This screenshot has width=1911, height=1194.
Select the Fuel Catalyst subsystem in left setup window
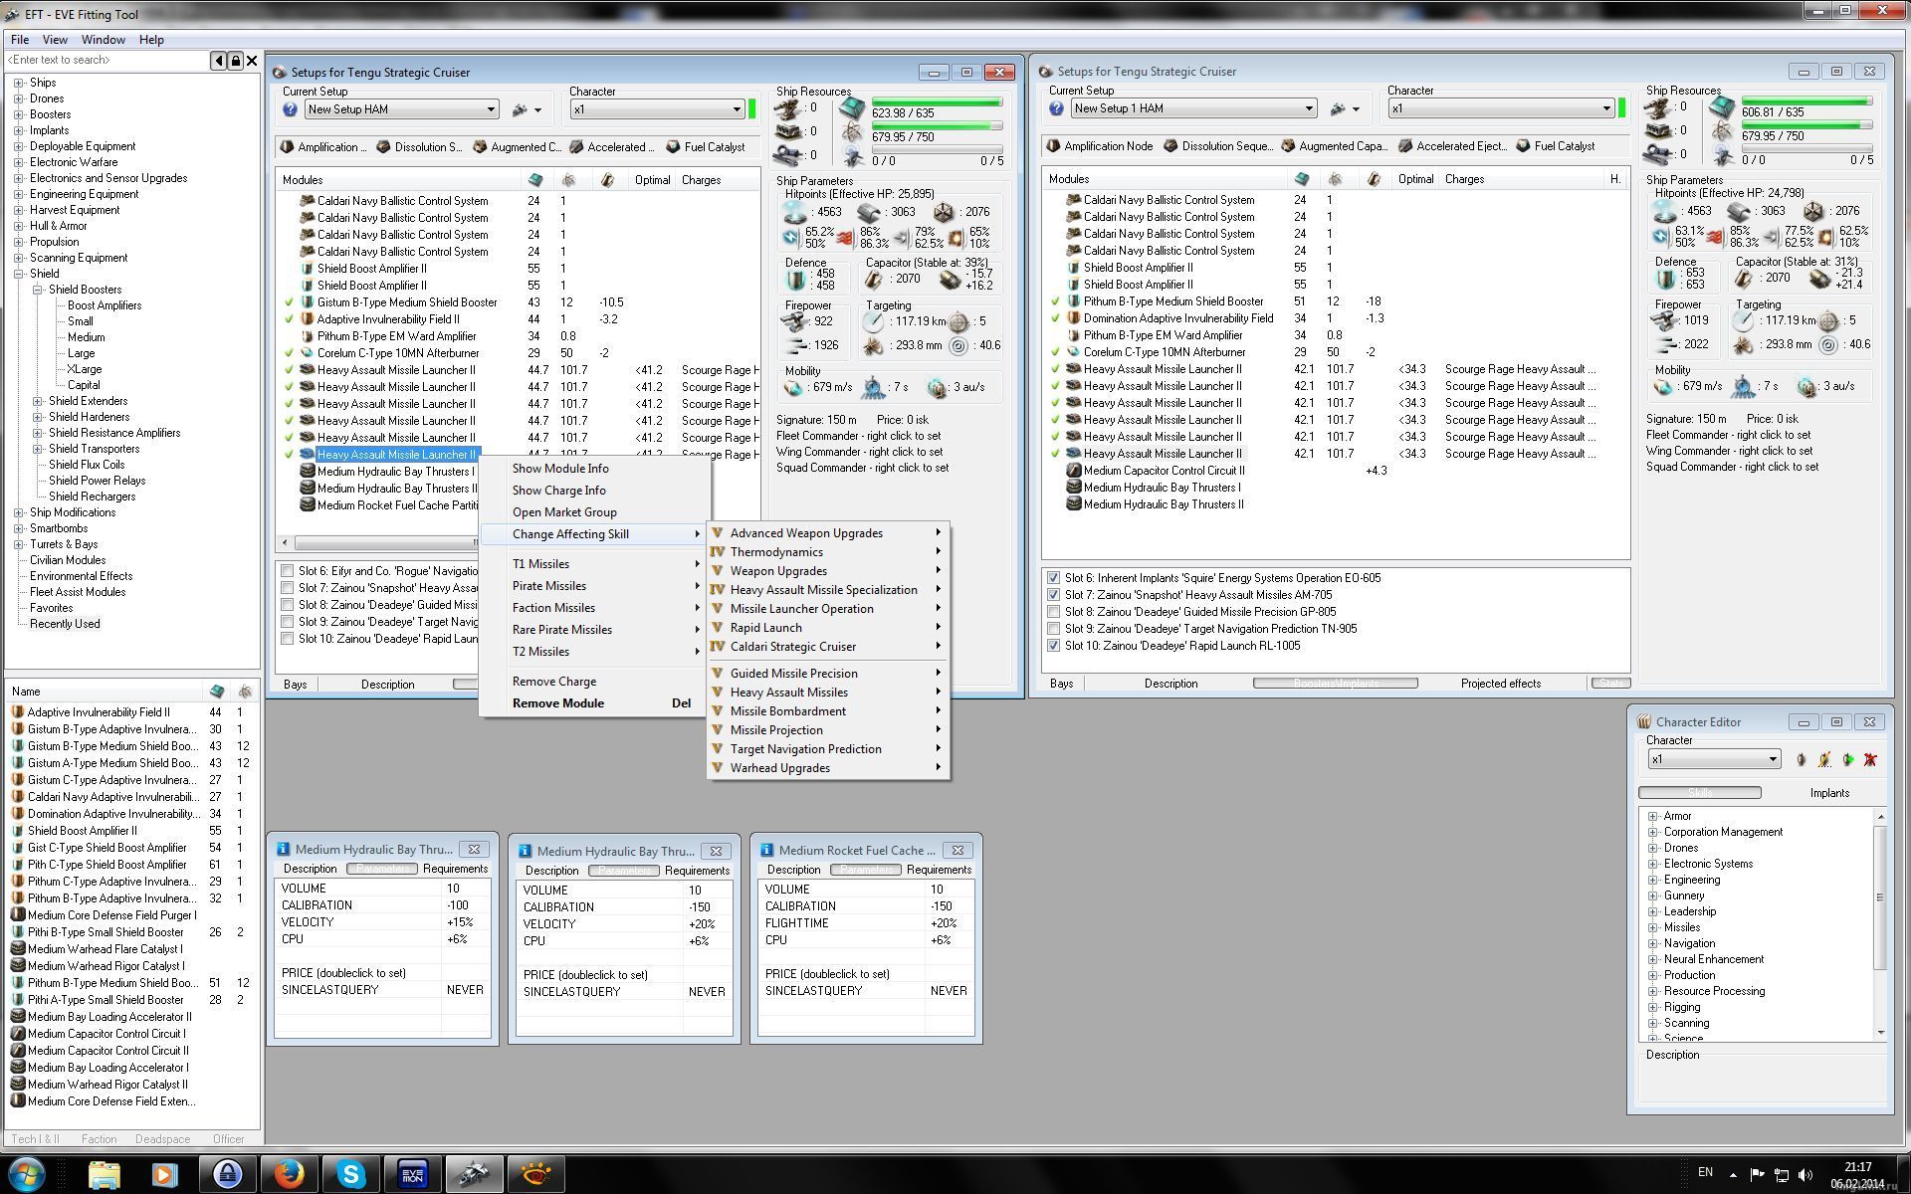click(x=706, y=147)
